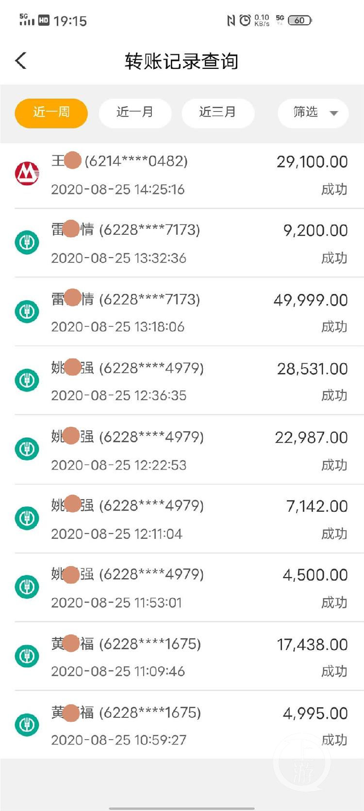364x811 pixels.
Task: Click bank icon beside the 49,999.00 transfer
Action: pyautogui.click(x=27, y=311)
